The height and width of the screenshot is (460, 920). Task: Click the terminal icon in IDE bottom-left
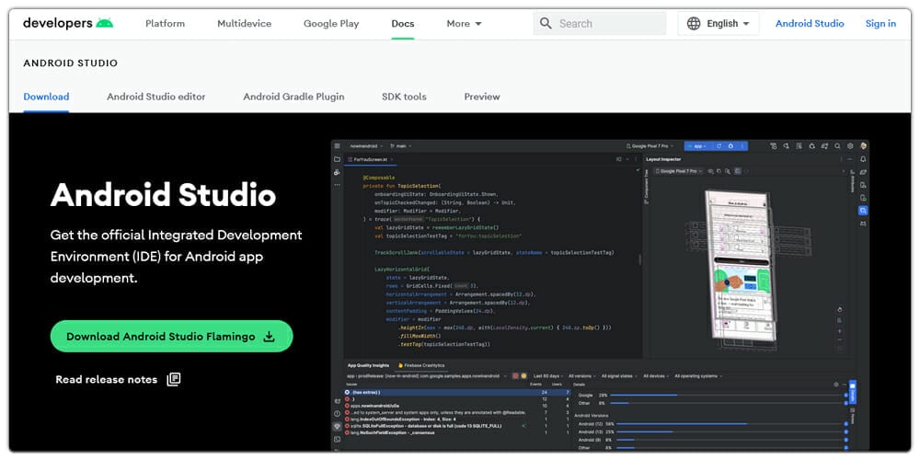(x=338, y=439)
